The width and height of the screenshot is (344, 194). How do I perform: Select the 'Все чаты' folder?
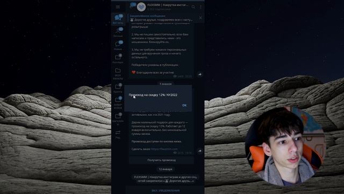[x=118, y=19]
